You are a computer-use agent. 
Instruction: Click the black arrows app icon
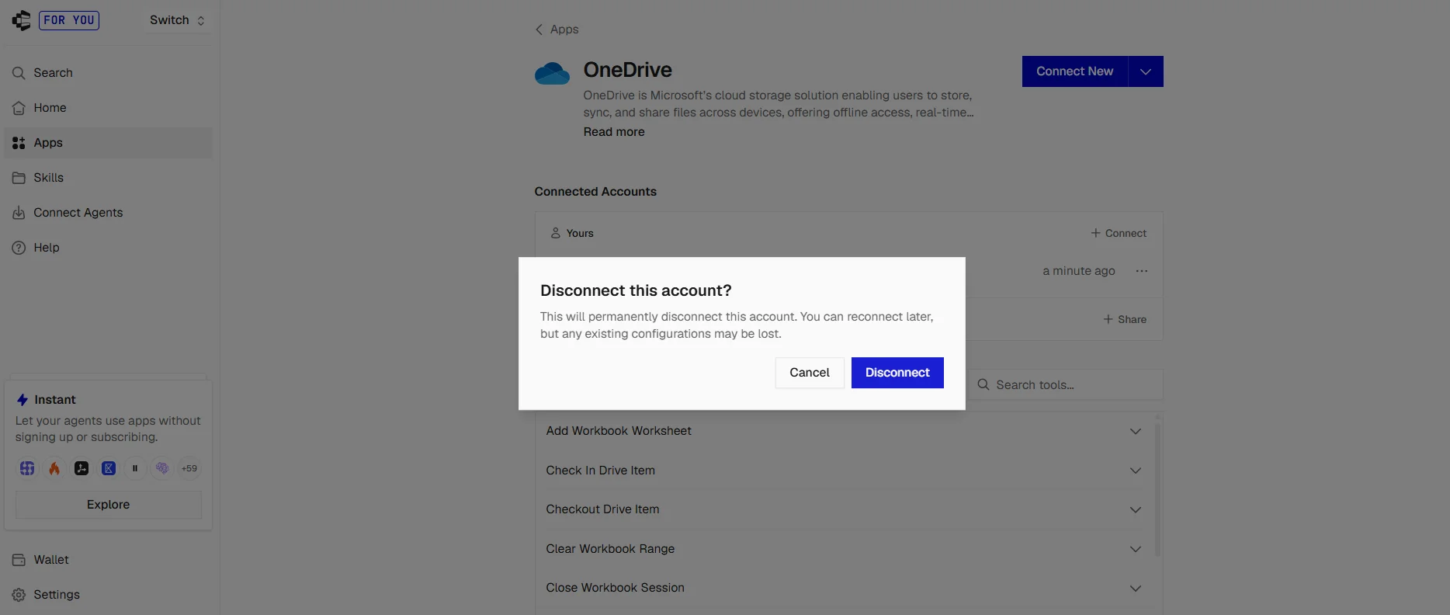click(x=82, y=468)
